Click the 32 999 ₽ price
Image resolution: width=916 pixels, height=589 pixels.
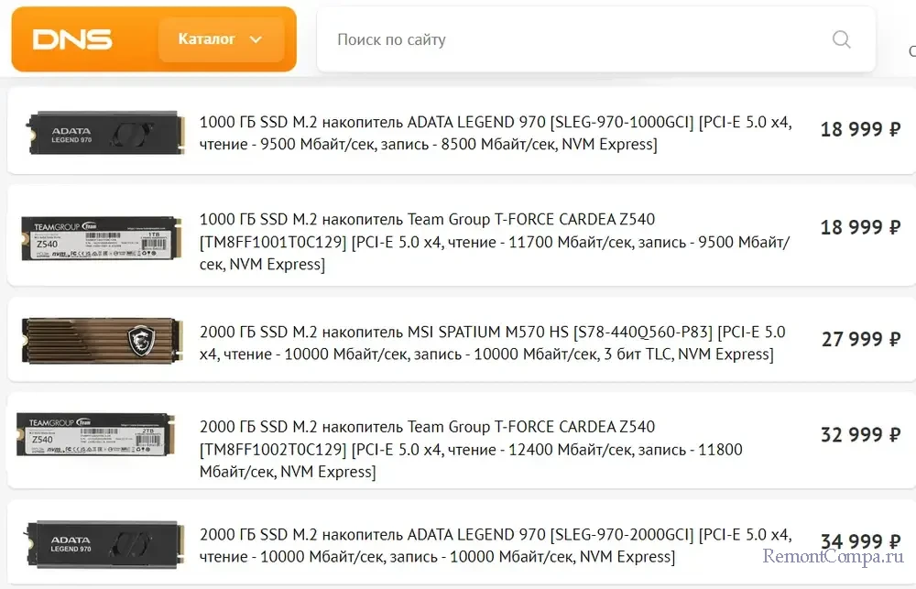coord(860,434)
